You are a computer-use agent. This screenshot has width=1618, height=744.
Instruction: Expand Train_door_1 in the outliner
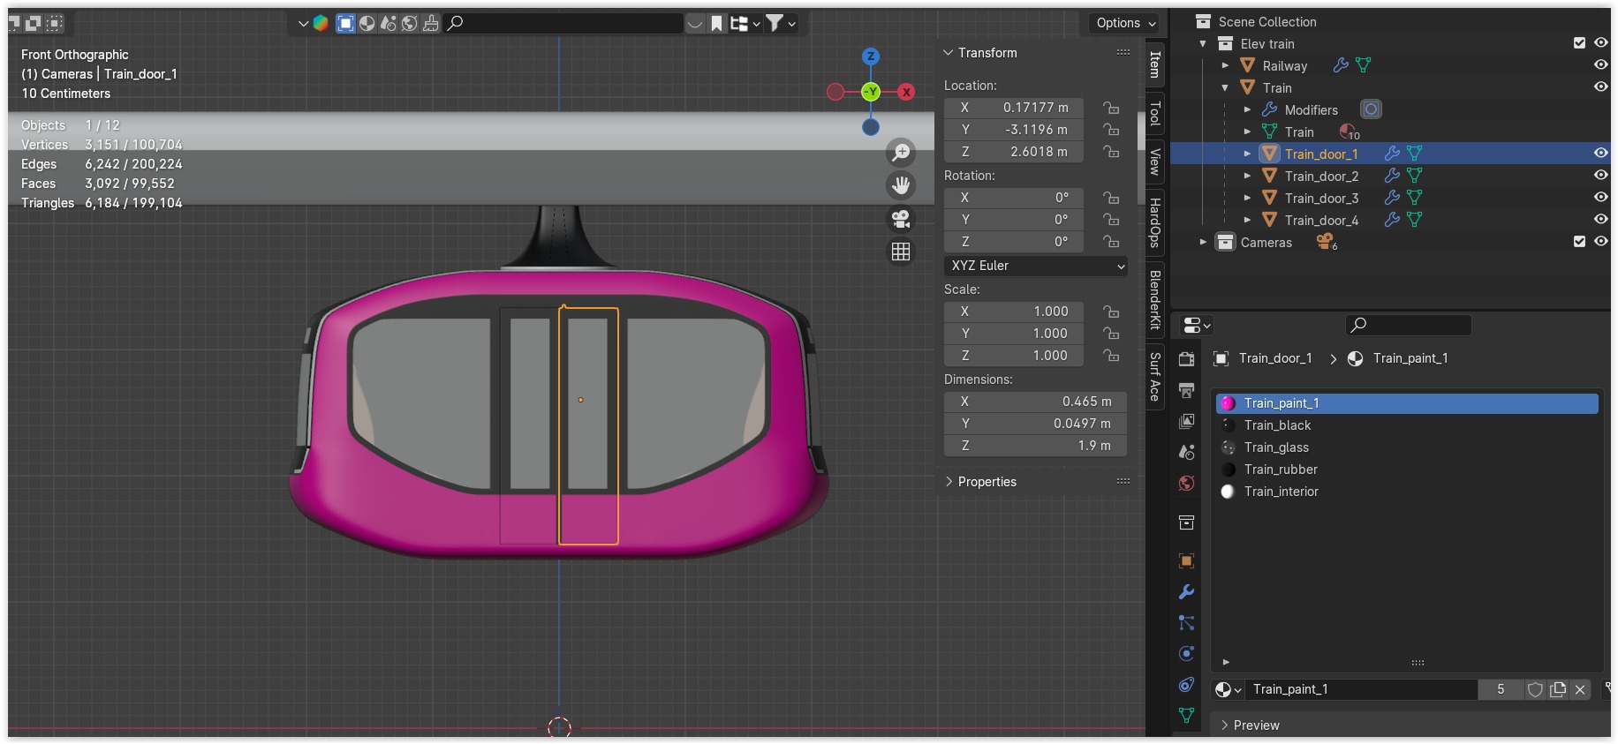click(x=1247, y=154)
